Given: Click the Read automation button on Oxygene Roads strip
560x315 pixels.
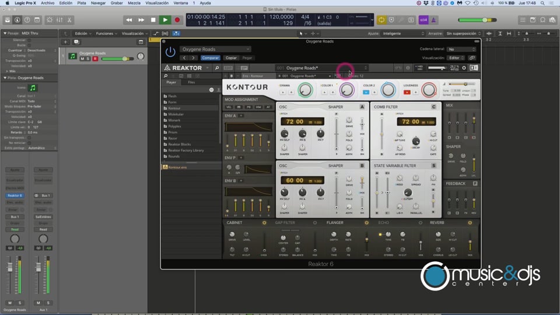Looking at the screenshot, I should click(15, 229).
